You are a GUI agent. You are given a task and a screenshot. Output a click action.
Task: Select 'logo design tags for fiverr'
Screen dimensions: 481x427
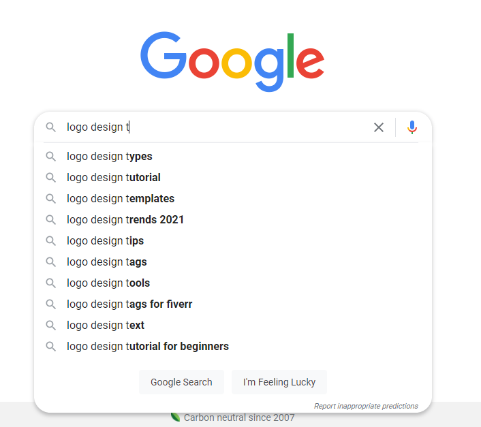129,304
